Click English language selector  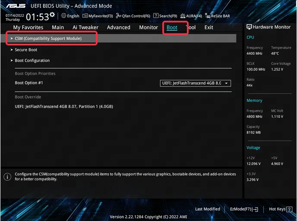[73, 16]
